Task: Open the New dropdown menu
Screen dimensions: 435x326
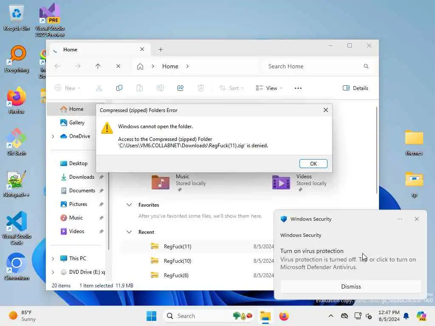Action: (68, 88)
